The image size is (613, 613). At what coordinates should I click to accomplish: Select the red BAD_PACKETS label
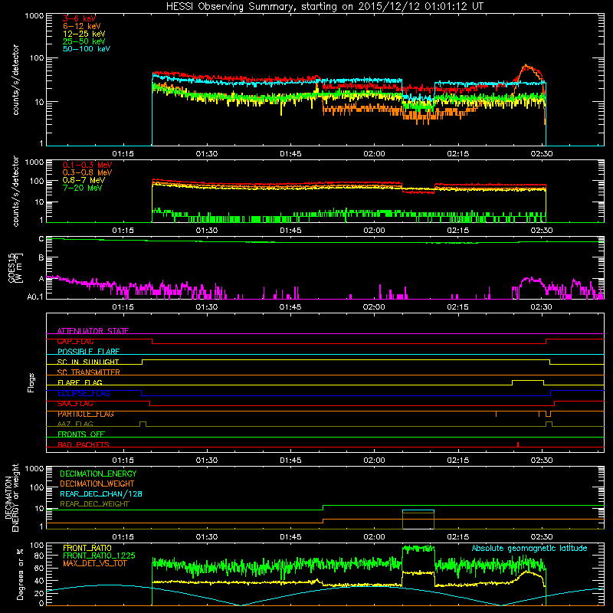84,444
